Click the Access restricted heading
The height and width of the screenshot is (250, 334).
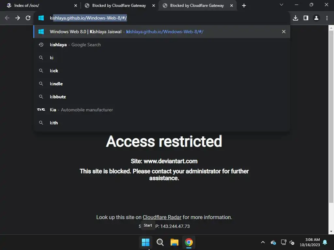[164, 141]
